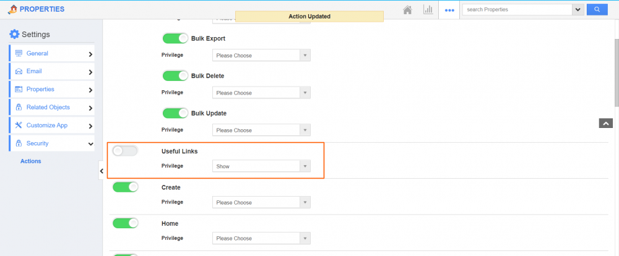Click the scroll-to-top arrow button
Image resolution: width=619 pixels, height=256 pixels.
605,123
